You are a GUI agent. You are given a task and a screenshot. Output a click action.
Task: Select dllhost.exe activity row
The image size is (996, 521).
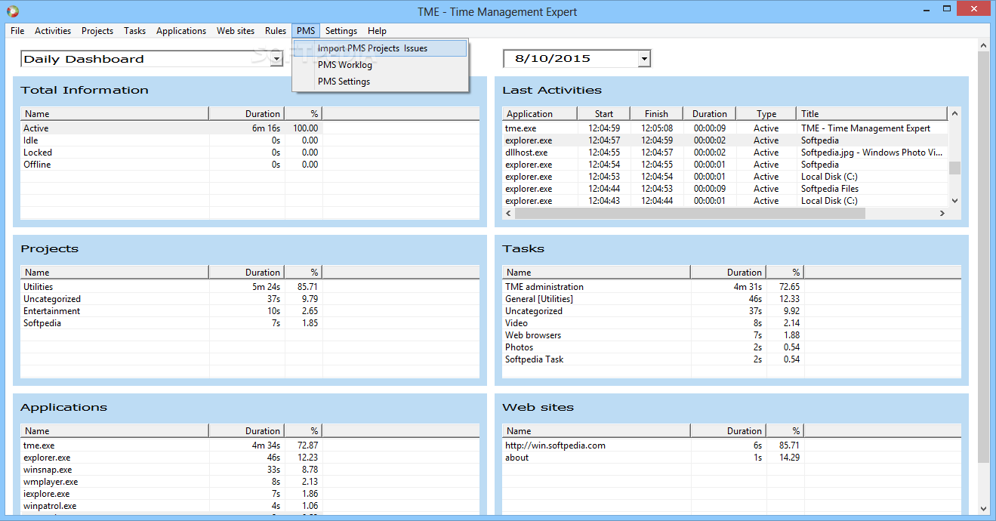pos(725,153)
